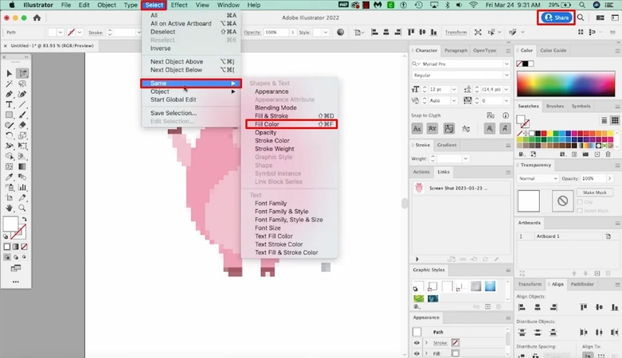Choose Deselect in Select menu
622x358 pixels.
point(162,32)
